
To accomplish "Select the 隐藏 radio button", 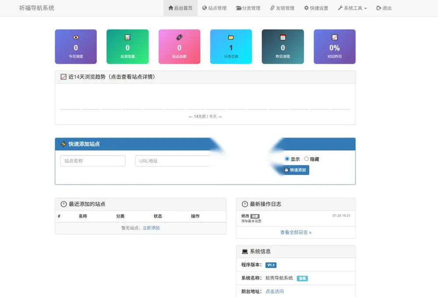I will point(306,159).
